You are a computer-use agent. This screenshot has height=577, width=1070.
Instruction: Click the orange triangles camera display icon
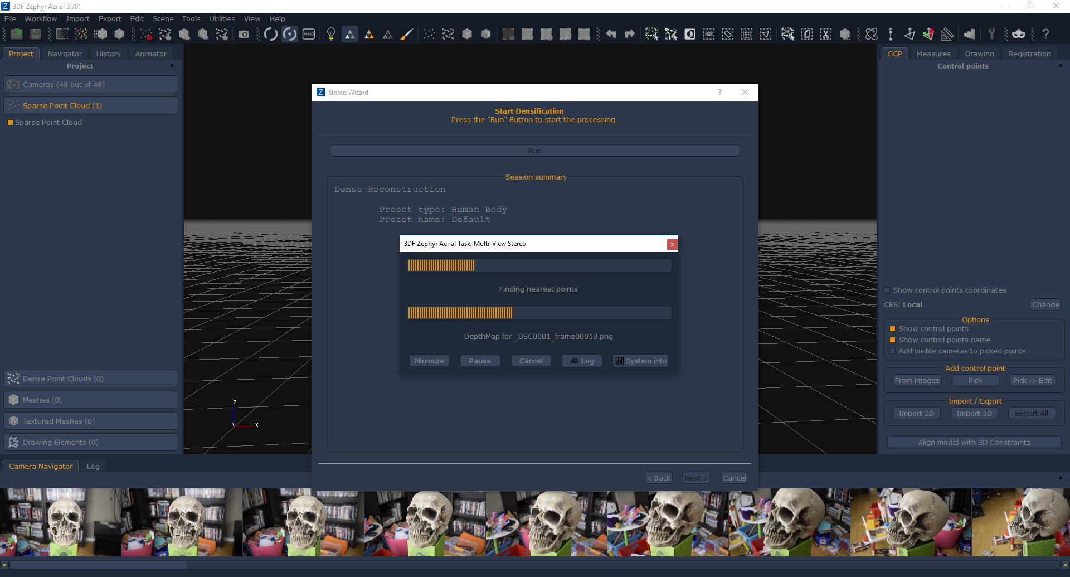tap(369, 34)
